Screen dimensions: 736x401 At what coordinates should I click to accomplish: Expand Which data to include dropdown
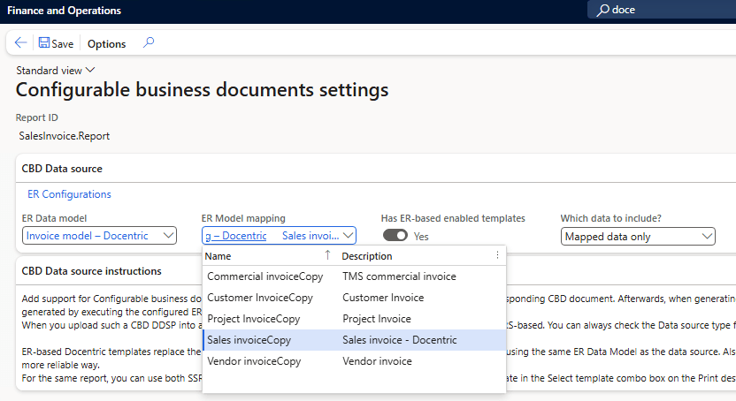click(706, 236)
